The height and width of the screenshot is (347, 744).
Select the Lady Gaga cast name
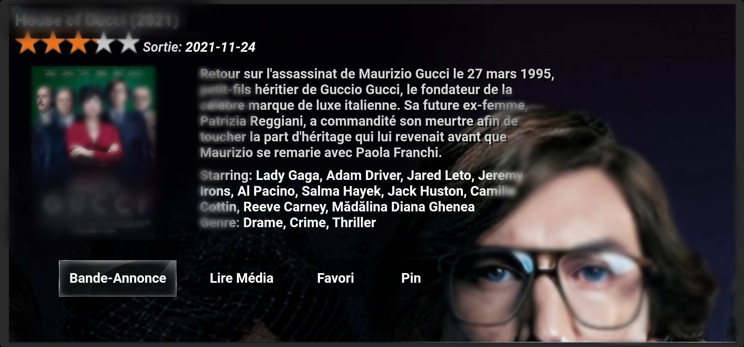tap(287, 175)
